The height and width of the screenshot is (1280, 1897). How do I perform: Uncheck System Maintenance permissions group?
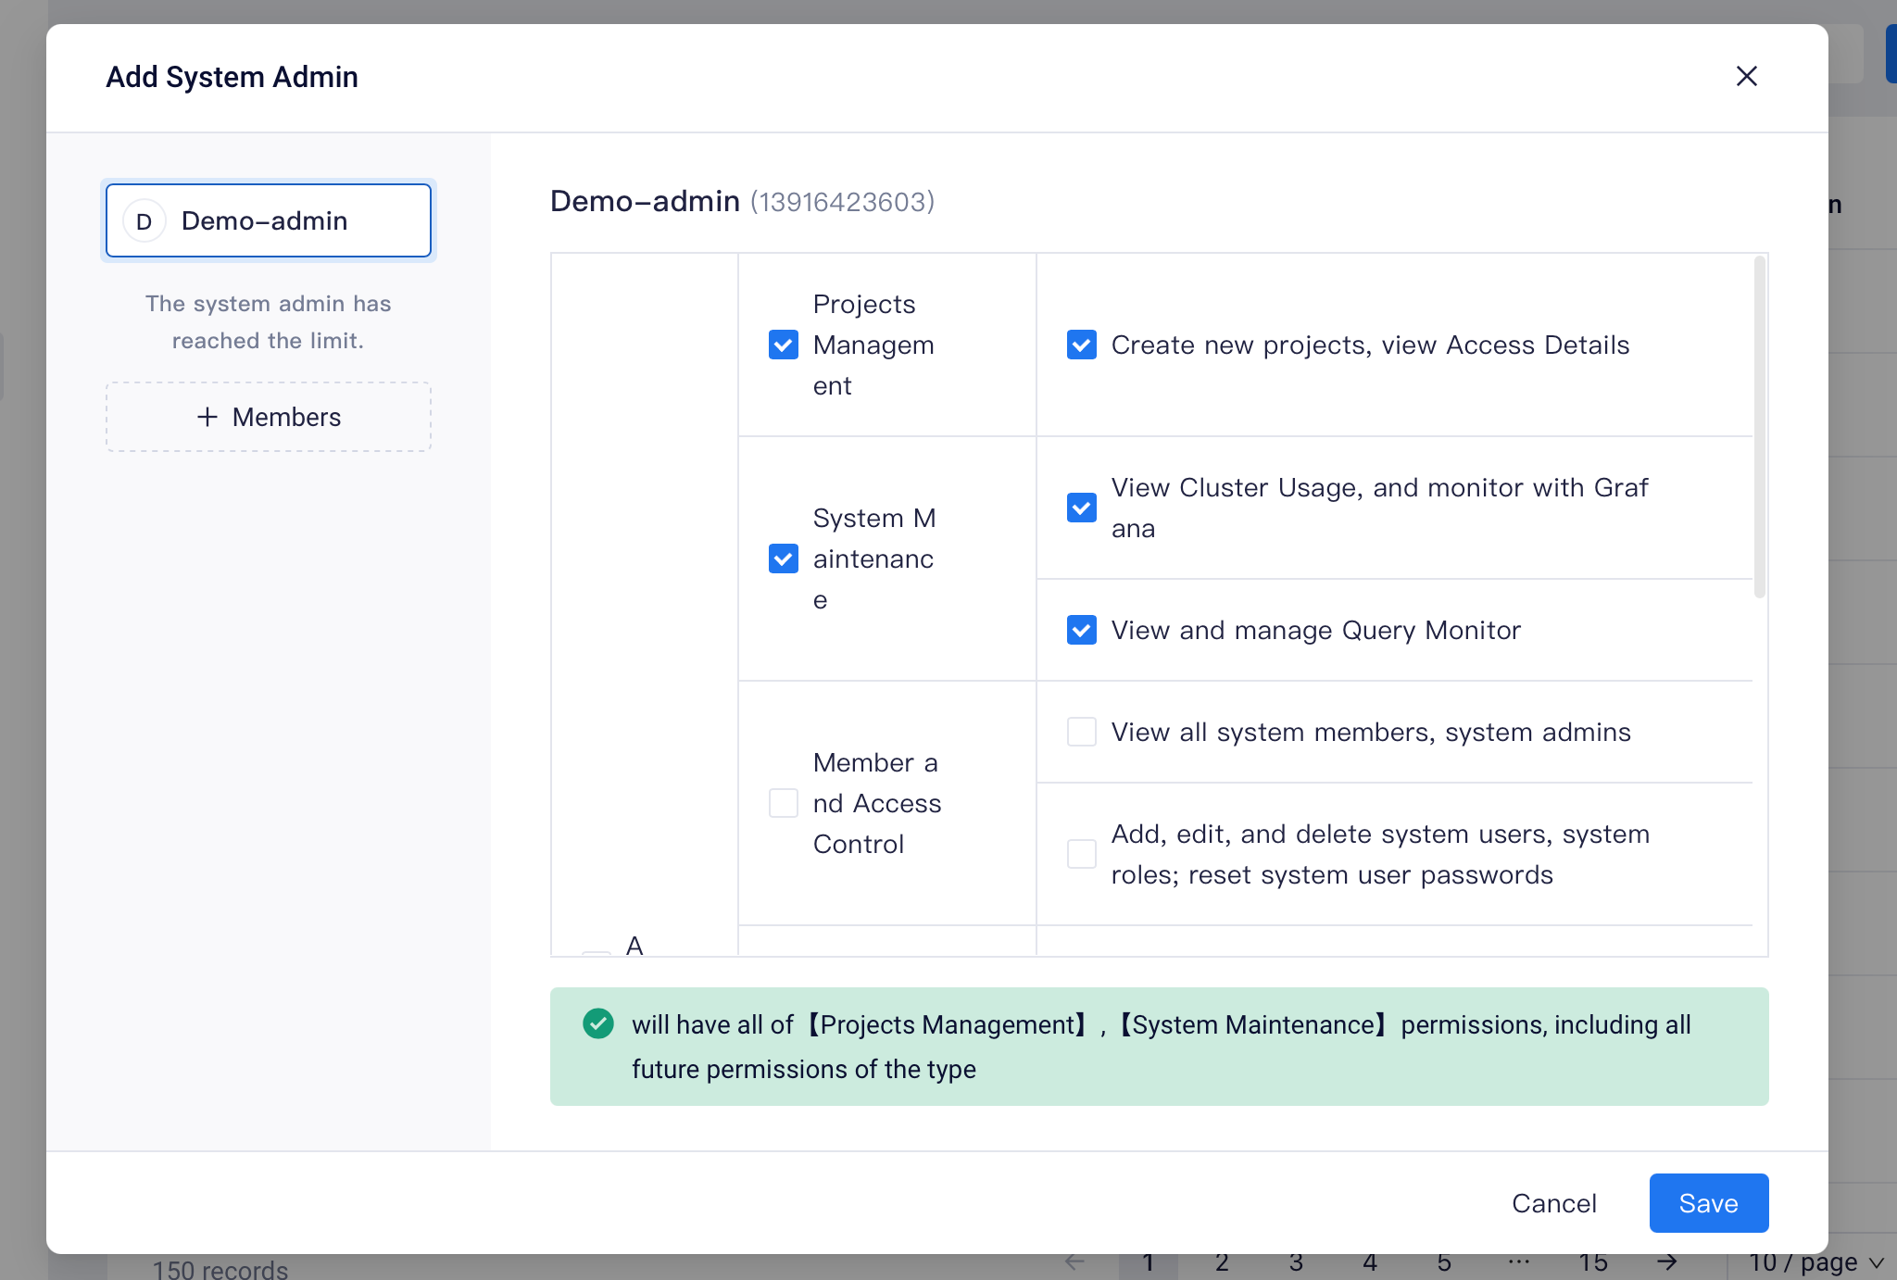tap(783, 558)
